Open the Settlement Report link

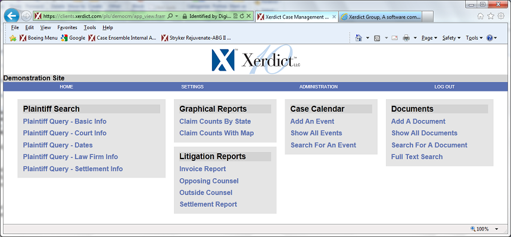[x=208, y=204]
